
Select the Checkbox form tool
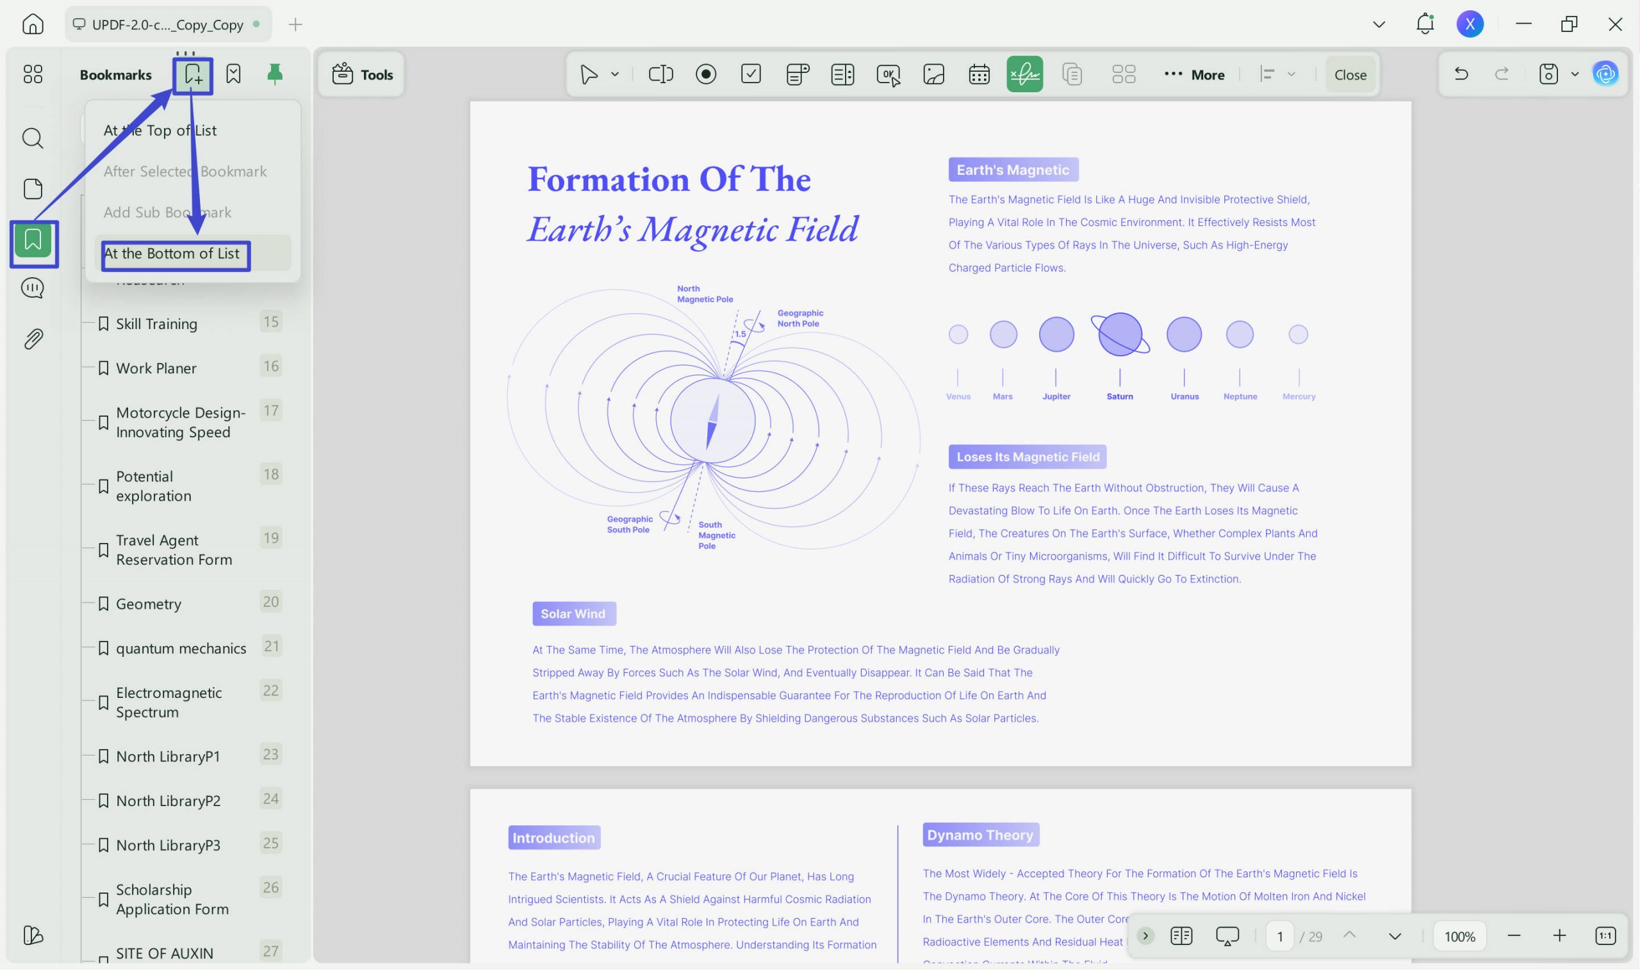(751, 74)
